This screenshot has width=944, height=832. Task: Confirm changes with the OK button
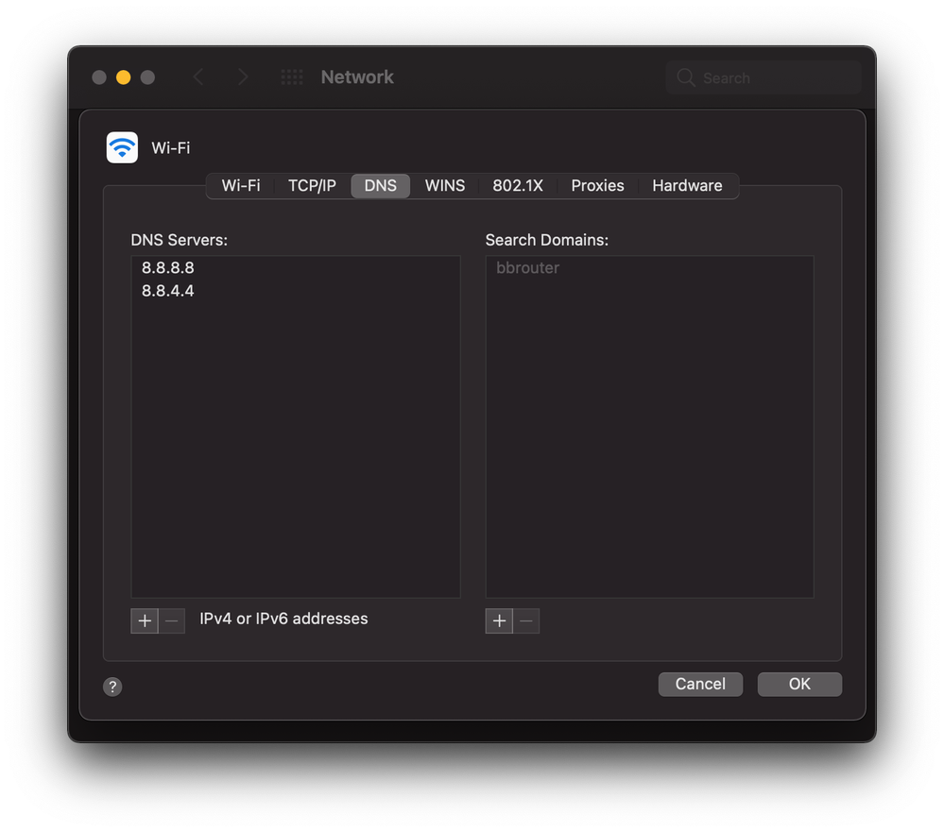pyautogui.click(x=798, y=684)
